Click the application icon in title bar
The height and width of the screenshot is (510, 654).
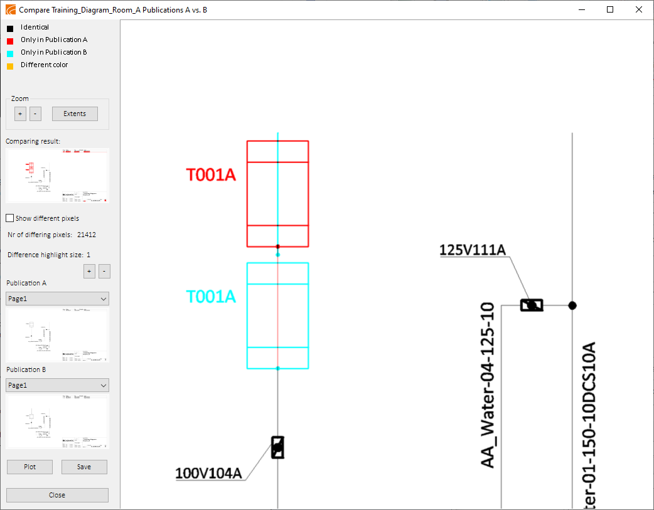10,10
